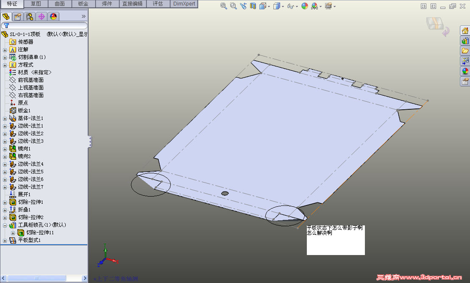The width and height of the screenshot is (470, 283).
Task: Select the 边线-法兰3 feature
Action: pos(31,141)
